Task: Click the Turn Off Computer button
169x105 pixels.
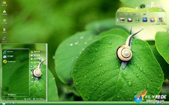Action: click(39, 99)
